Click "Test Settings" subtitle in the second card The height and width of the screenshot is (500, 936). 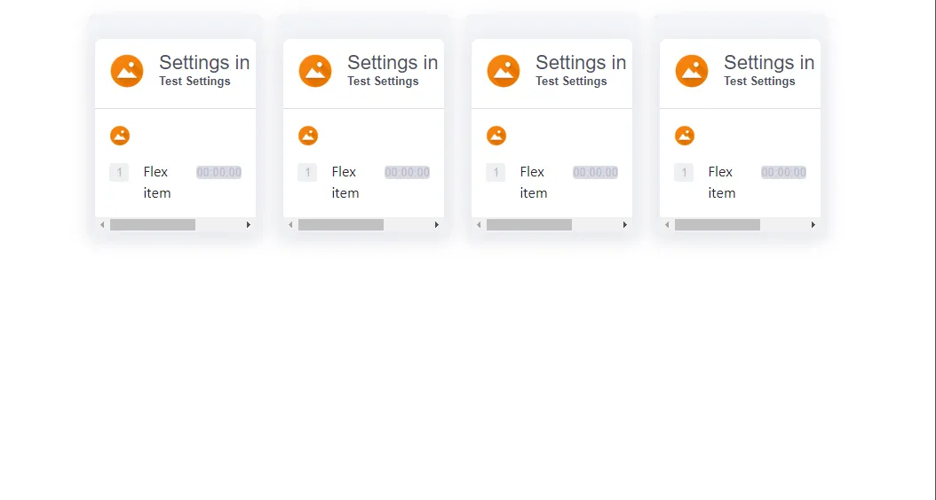pyautogui.click(x=383, y=82)
